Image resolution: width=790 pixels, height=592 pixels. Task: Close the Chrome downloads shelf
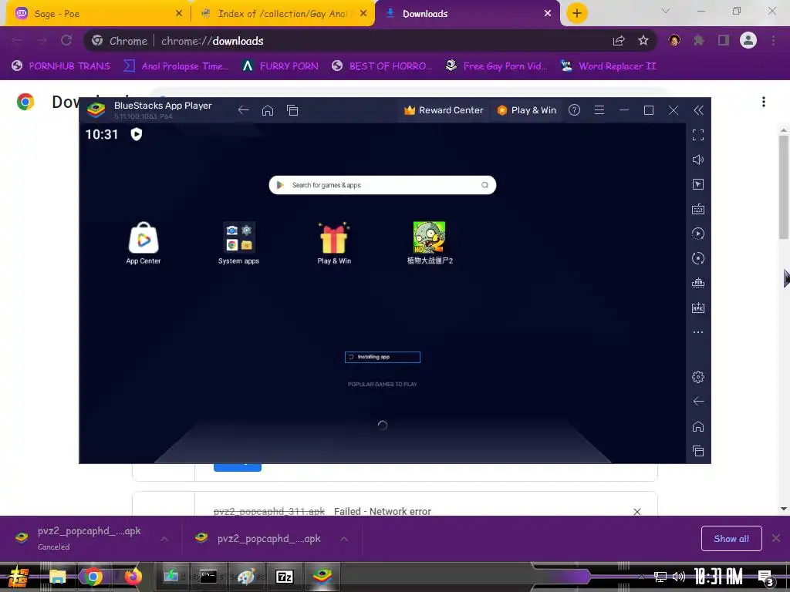(x=776, y=539)
